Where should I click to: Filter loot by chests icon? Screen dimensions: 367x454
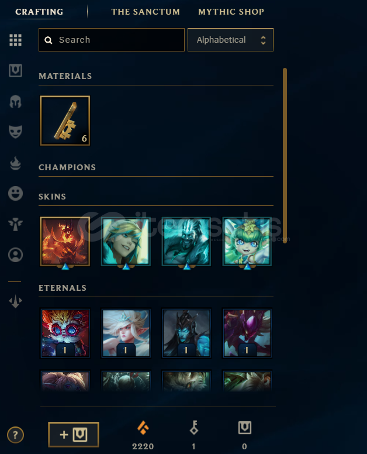pyautogui.click(x=15, y=71)
